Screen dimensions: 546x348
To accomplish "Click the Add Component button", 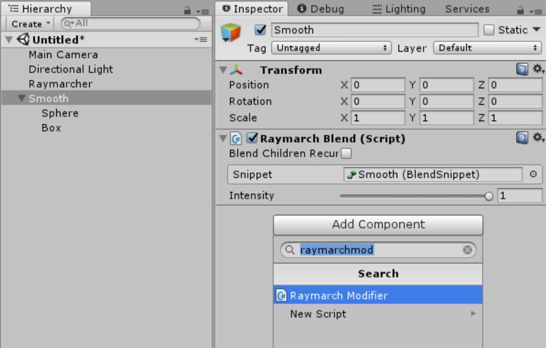I will [378, 224].
